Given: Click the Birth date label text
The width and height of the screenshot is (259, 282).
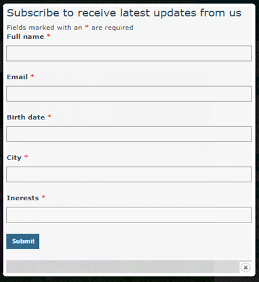Looking at the screenshot, I should 26,117.
